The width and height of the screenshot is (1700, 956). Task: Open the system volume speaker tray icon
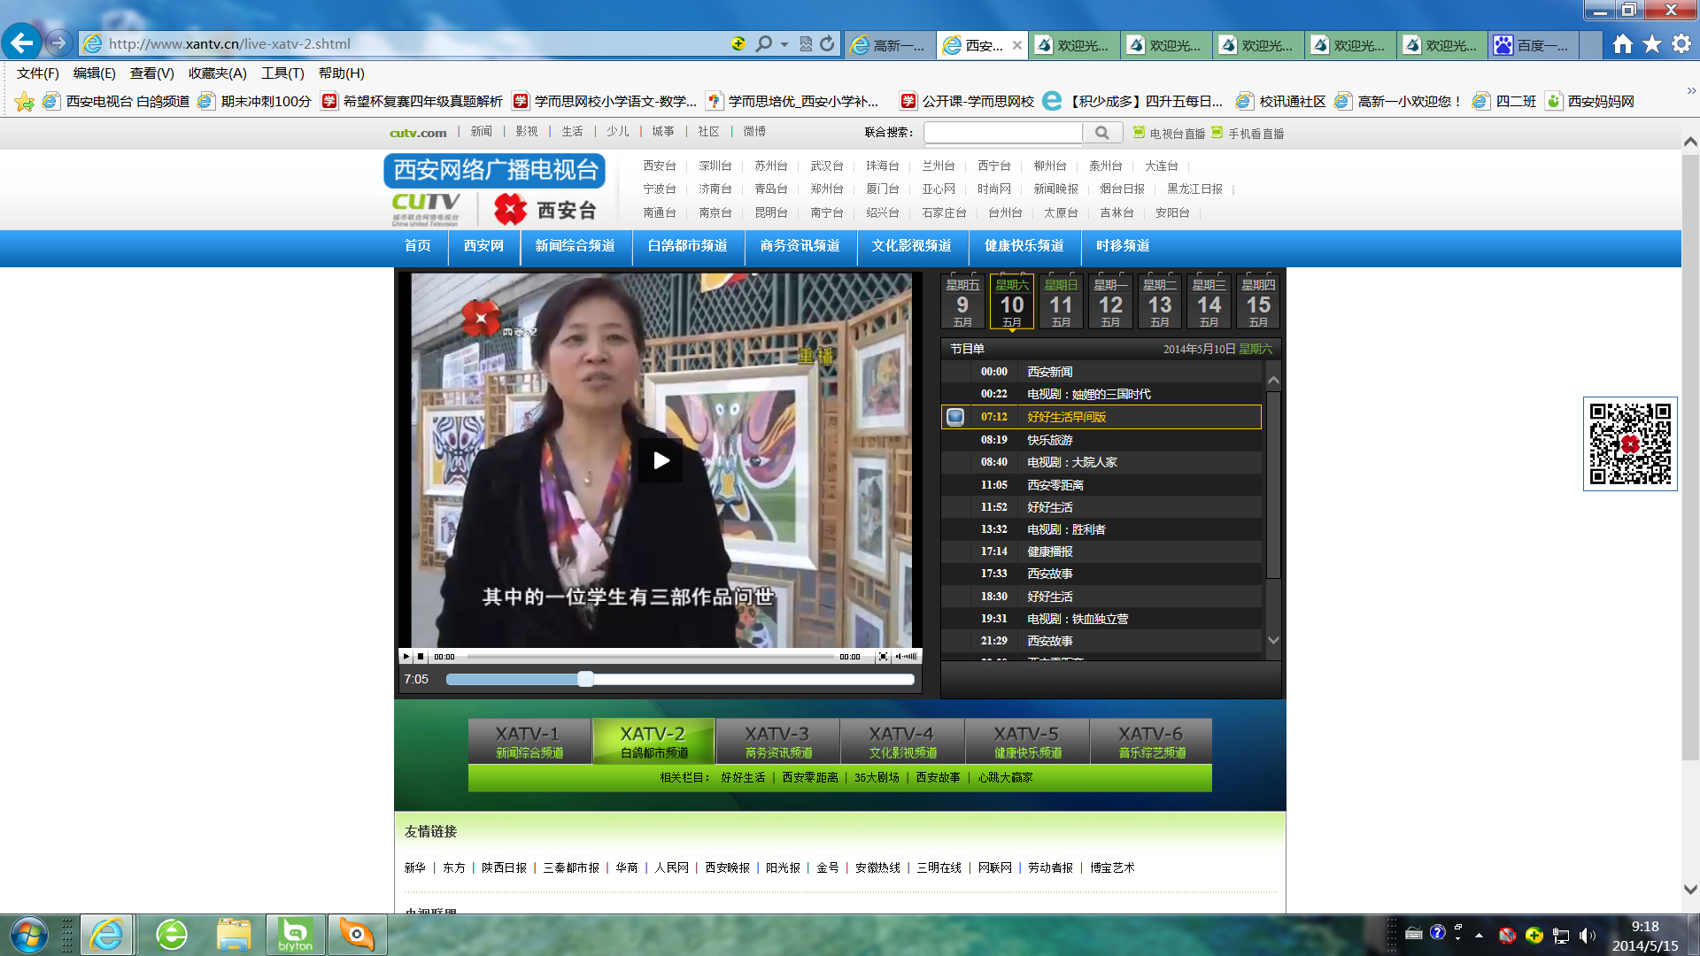click(1587, 936)
